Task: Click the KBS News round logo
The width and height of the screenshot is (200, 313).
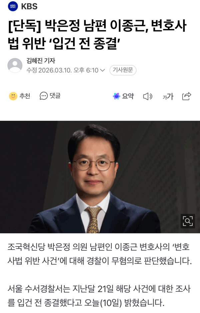Action: click(x=13, y=6)
